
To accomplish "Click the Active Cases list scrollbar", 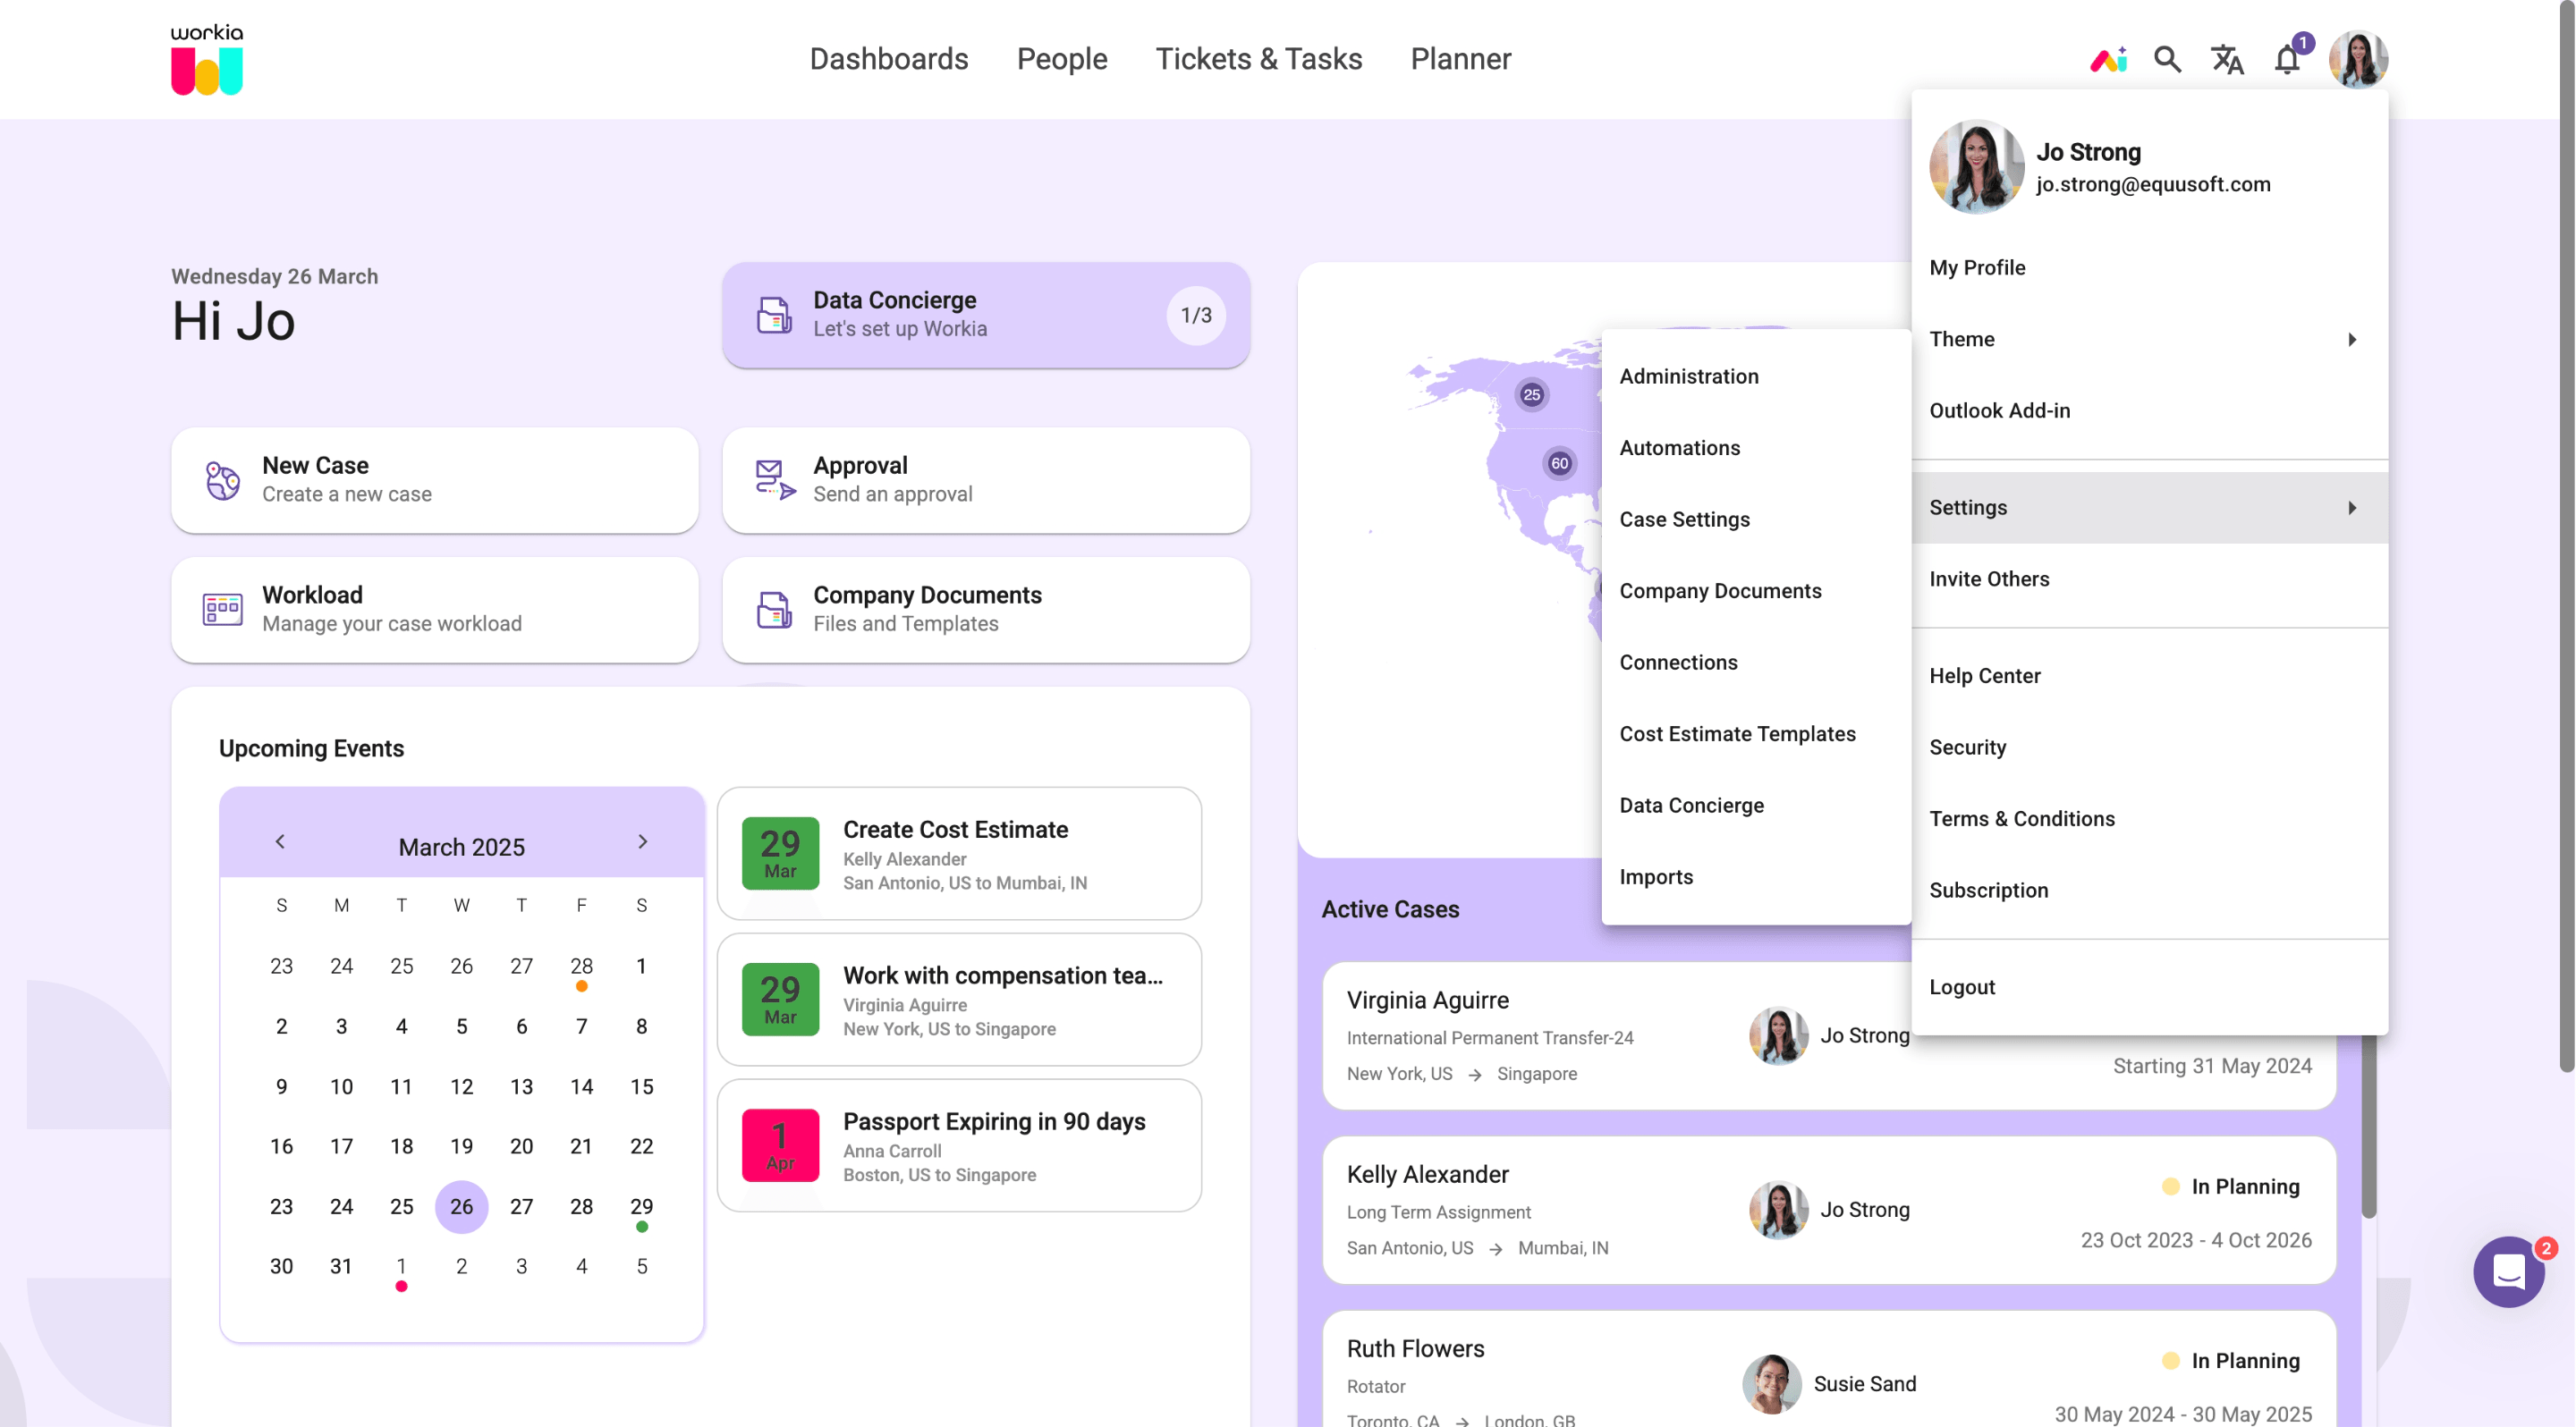I will 2368,1127.
